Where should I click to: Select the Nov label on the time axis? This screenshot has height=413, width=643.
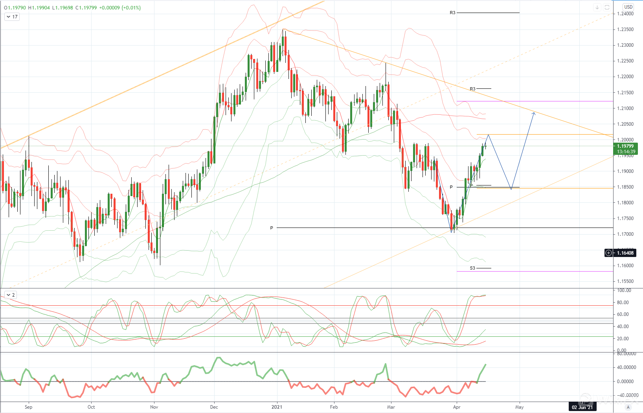point(154,407)
